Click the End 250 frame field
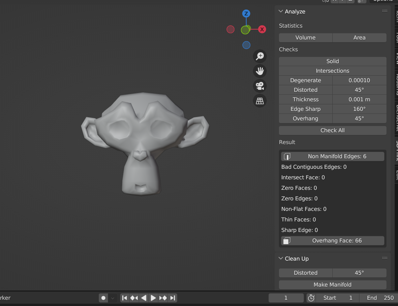 pyautogui.click(x=379, y=298)
